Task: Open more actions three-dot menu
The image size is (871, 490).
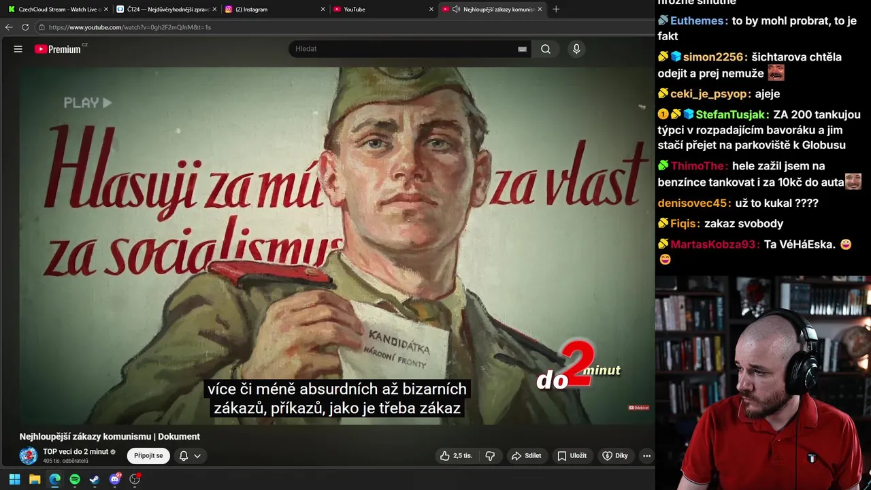Action: [x=647, y=456]
